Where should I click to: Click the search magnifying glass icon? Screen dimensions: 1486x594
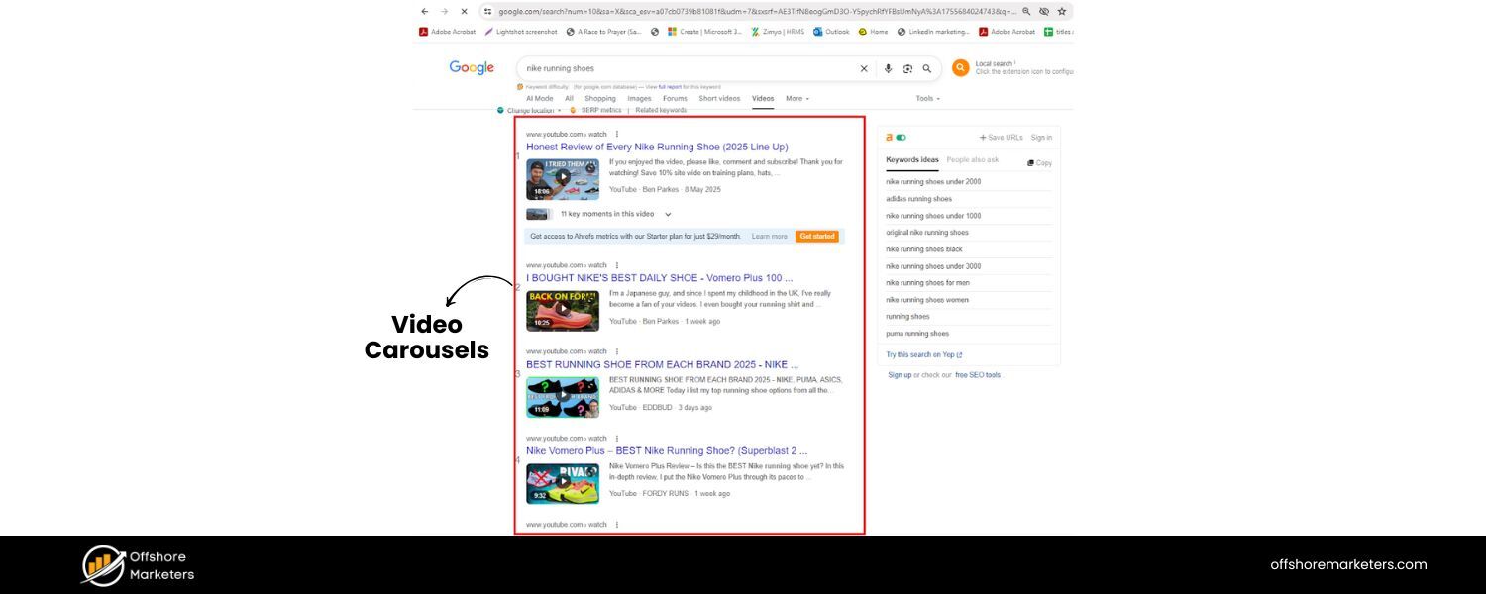coord(927,68)
